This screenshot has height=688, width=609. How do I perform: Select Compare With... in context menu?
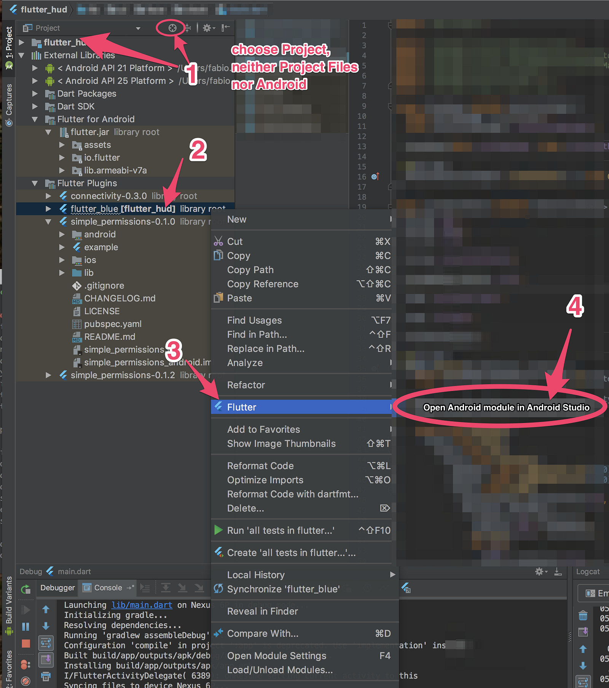[305, 633]
